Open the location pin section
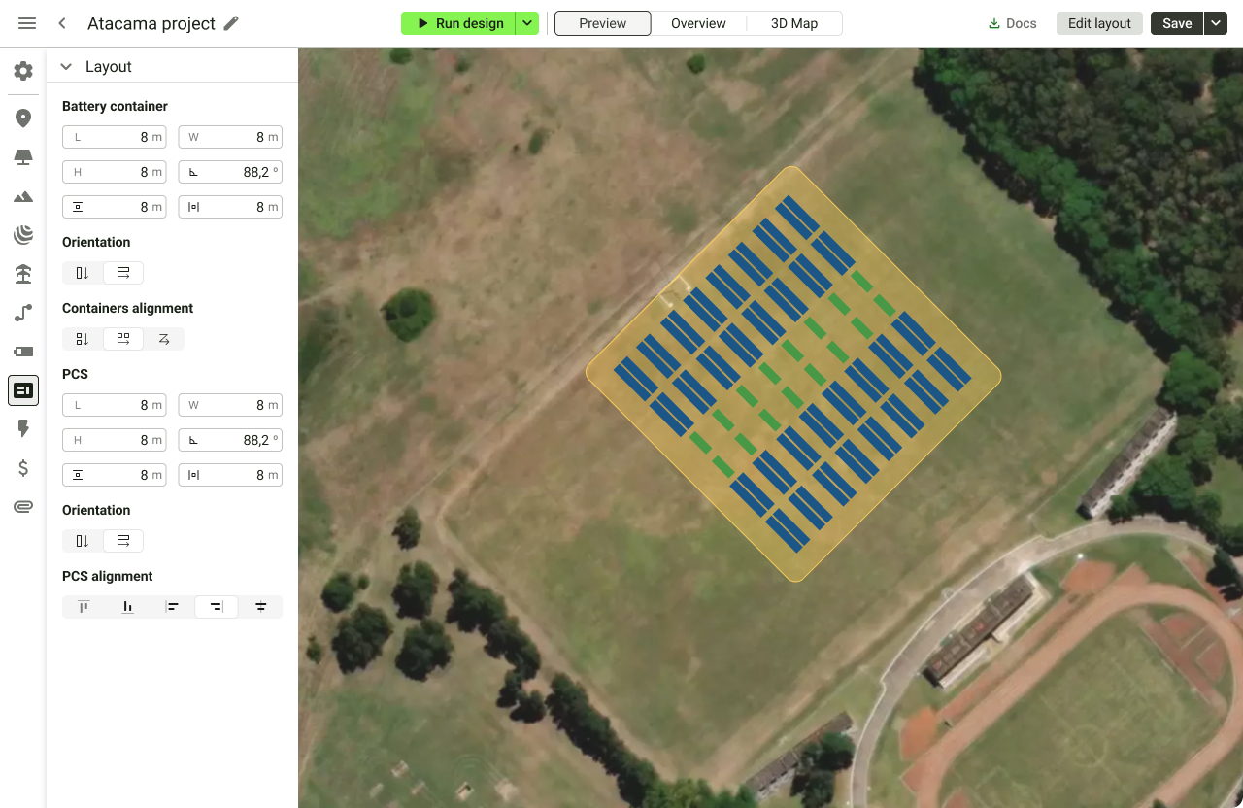The height and width of the screenshot is (808, 1243). (x=23, y=118)
